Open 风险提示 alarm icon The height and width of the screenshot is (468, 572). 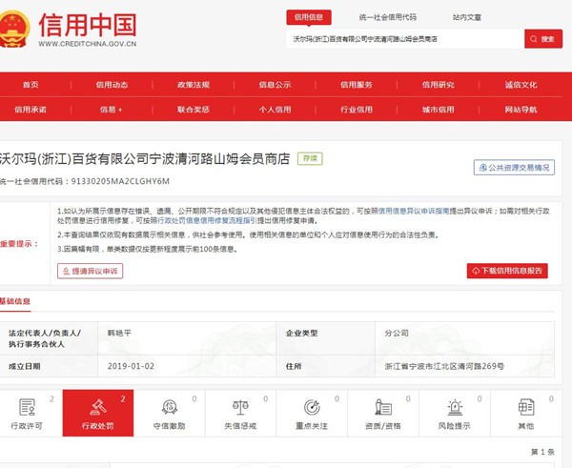coord(455,407)
